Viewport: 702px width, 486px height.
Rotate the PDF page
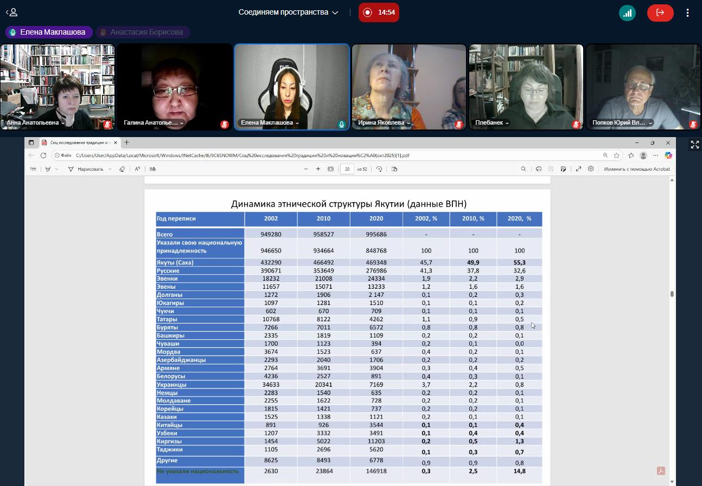point(379,169)
